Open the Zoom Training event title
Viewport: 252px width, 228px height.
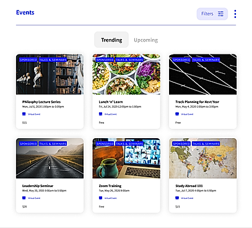110,186
